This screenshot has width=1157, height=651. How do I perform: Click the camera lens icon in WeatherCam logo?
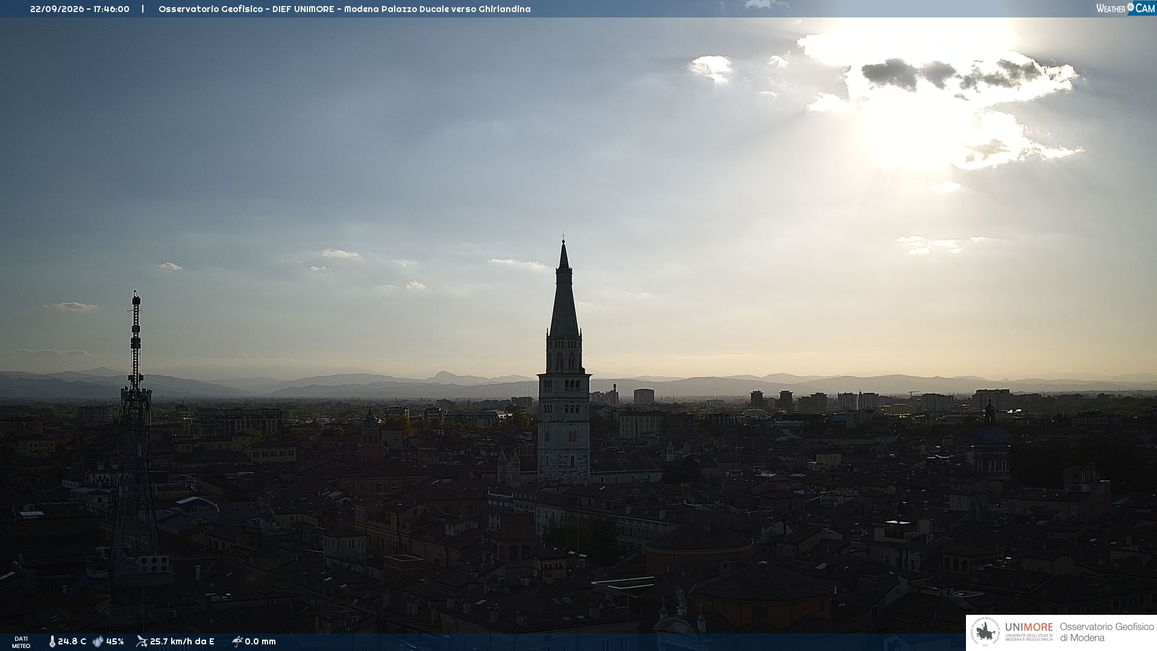pos(1130,7)
